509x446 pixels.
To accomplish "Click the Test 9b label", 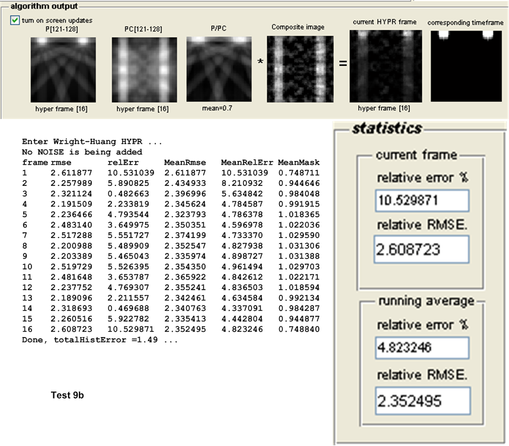I will [x=68, y=395].
